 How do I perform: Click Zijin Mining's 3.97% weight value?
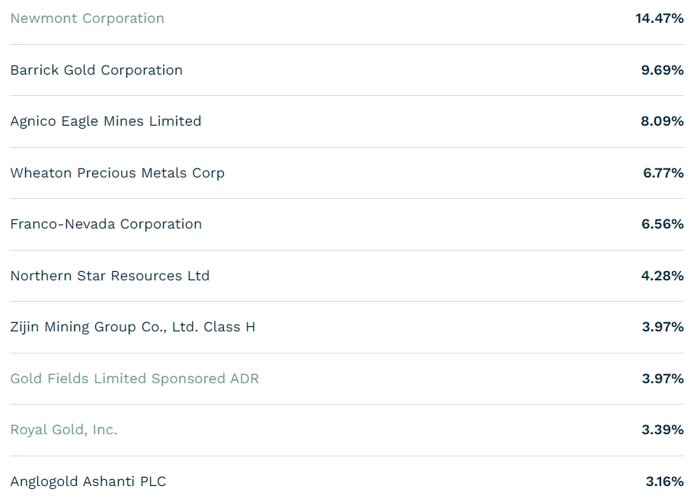663,327
